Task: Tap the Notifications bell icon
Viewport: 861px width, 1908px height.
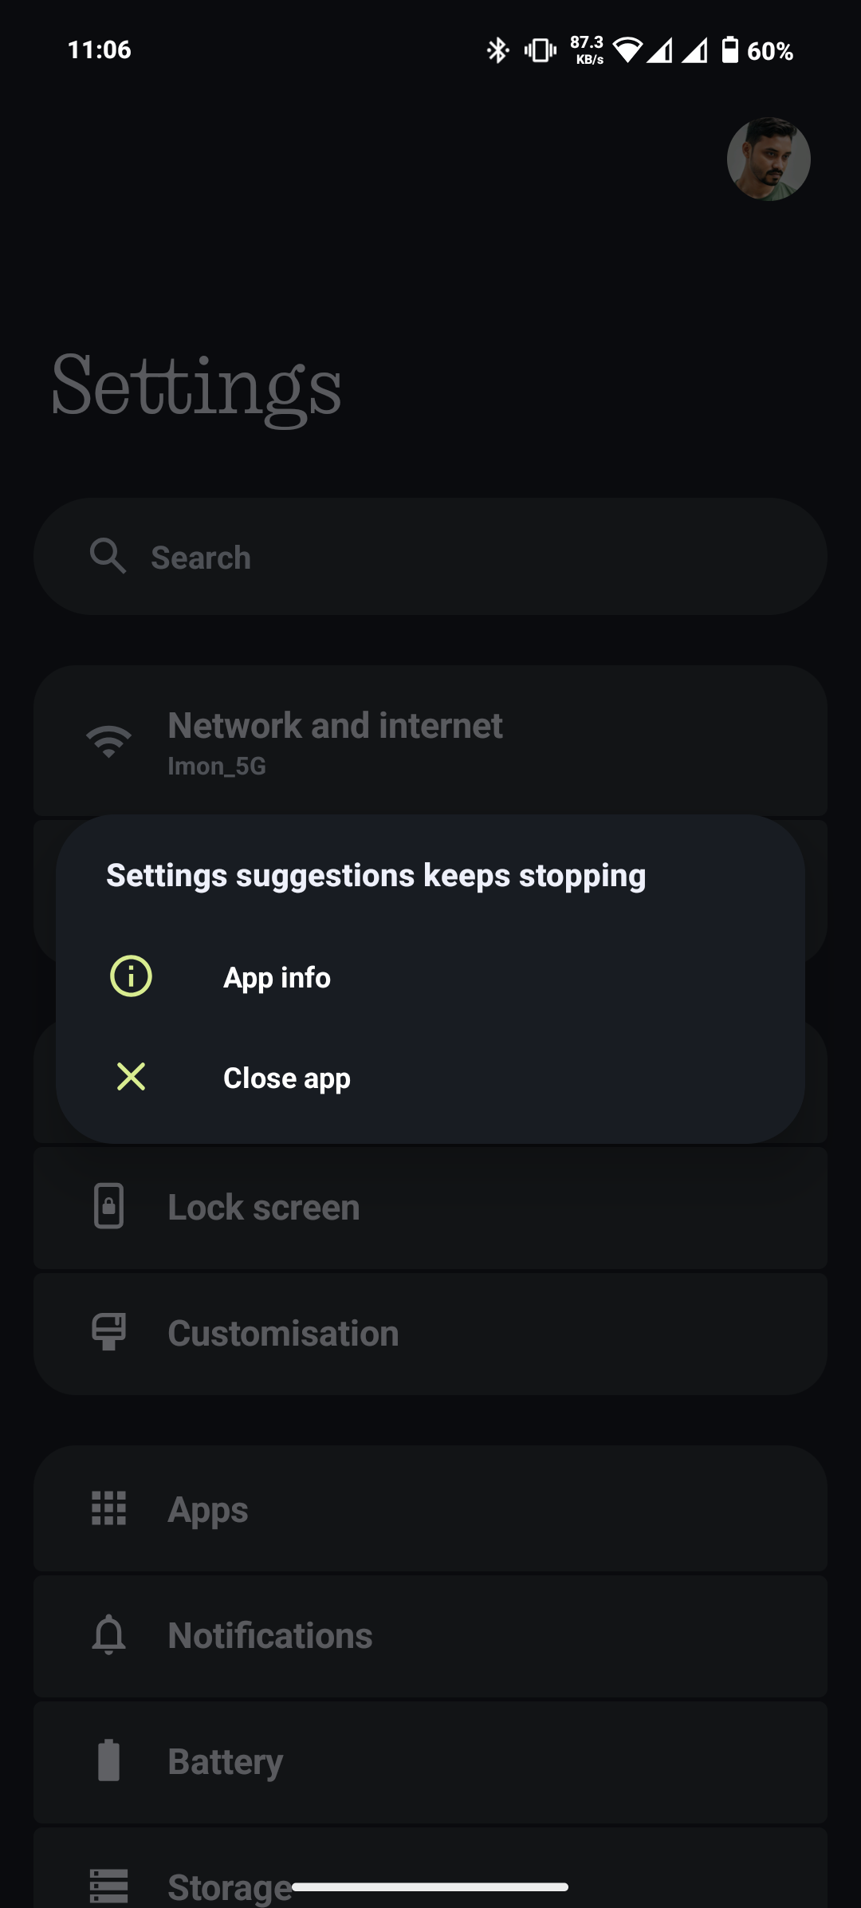Action: click(x=109, y=1635)
